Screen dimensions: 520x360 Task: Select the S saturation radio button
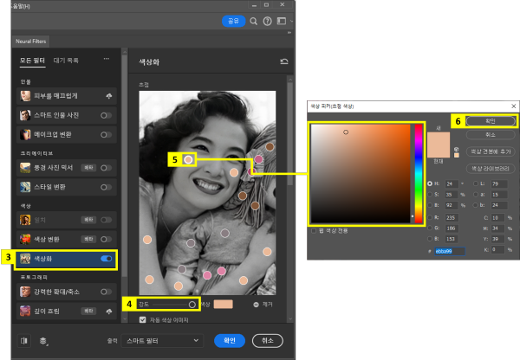click(x=430, y=195)
